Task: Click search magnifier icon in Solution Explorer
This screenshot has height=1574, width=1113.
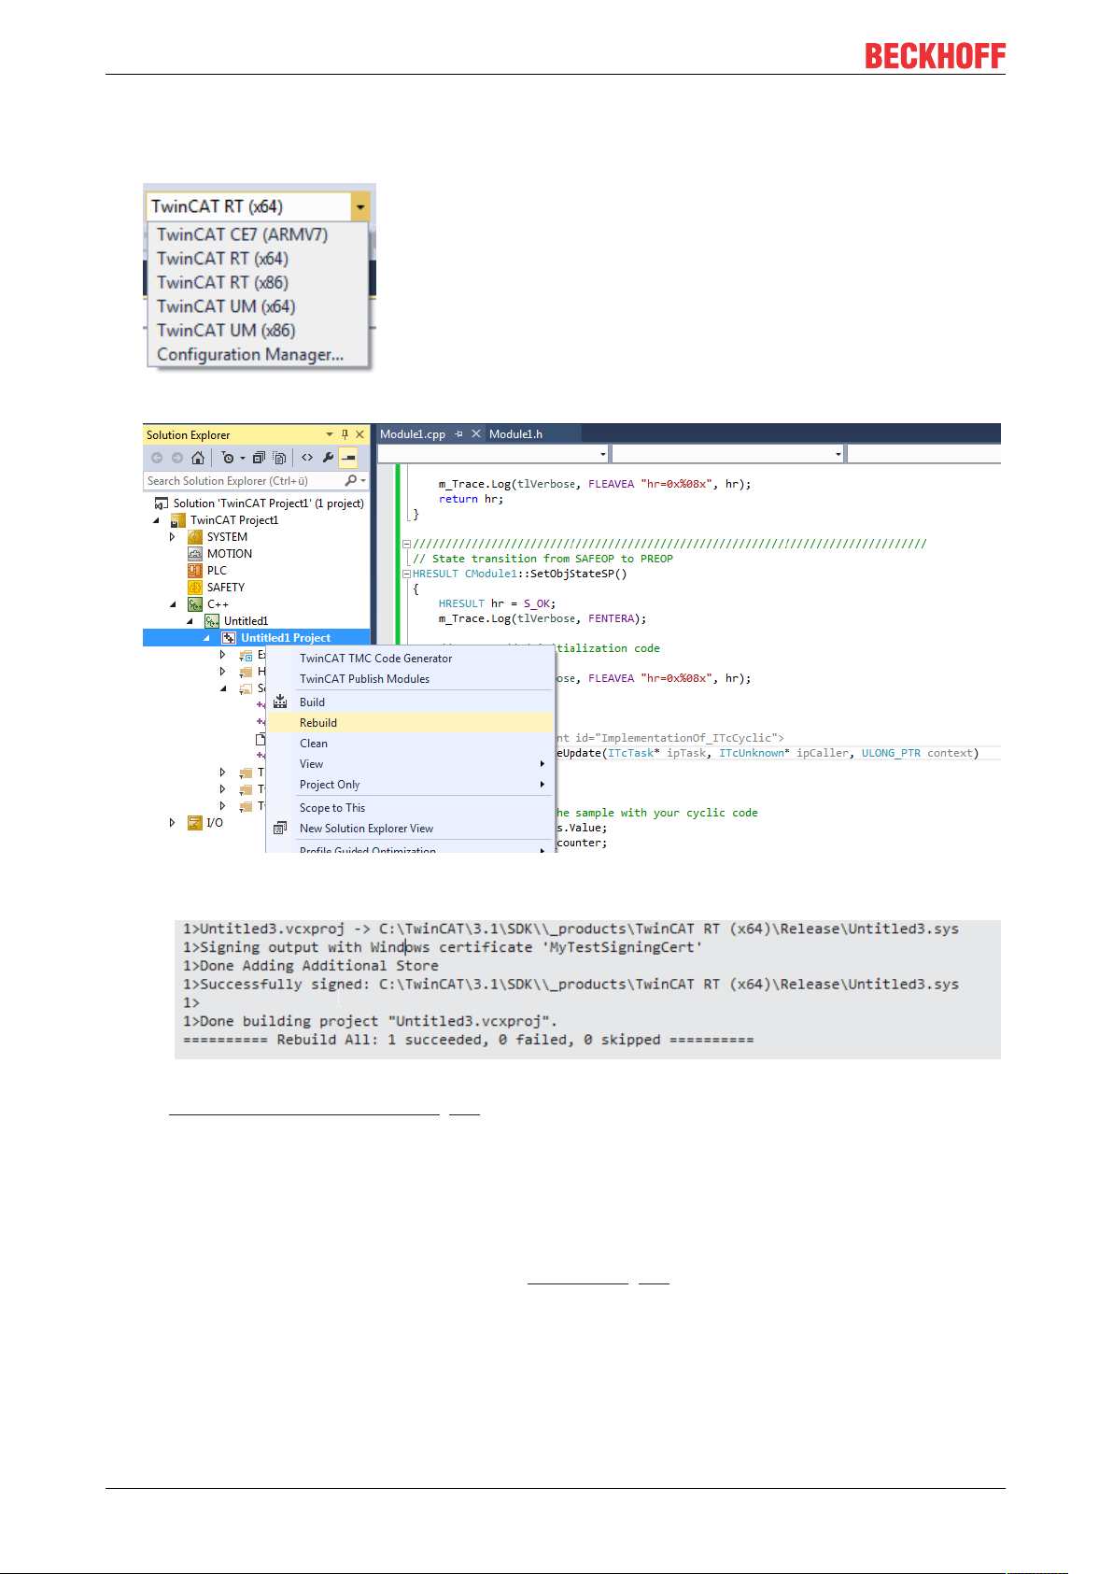Action: point(351,481)
